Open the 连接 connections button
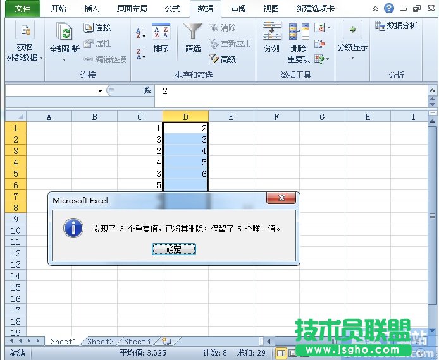This screenshot has width=439, height=360. 97,28
